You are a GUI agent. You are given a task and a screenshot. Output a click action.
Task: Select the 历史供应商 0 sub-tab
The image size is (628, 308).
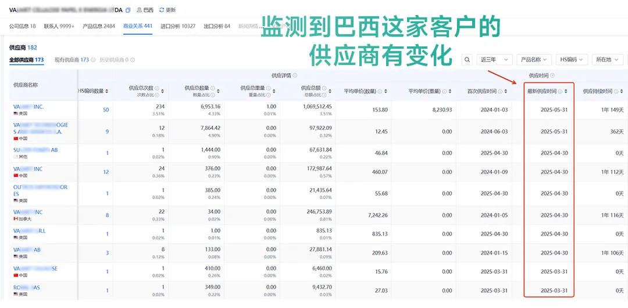(x=114, y=60)
